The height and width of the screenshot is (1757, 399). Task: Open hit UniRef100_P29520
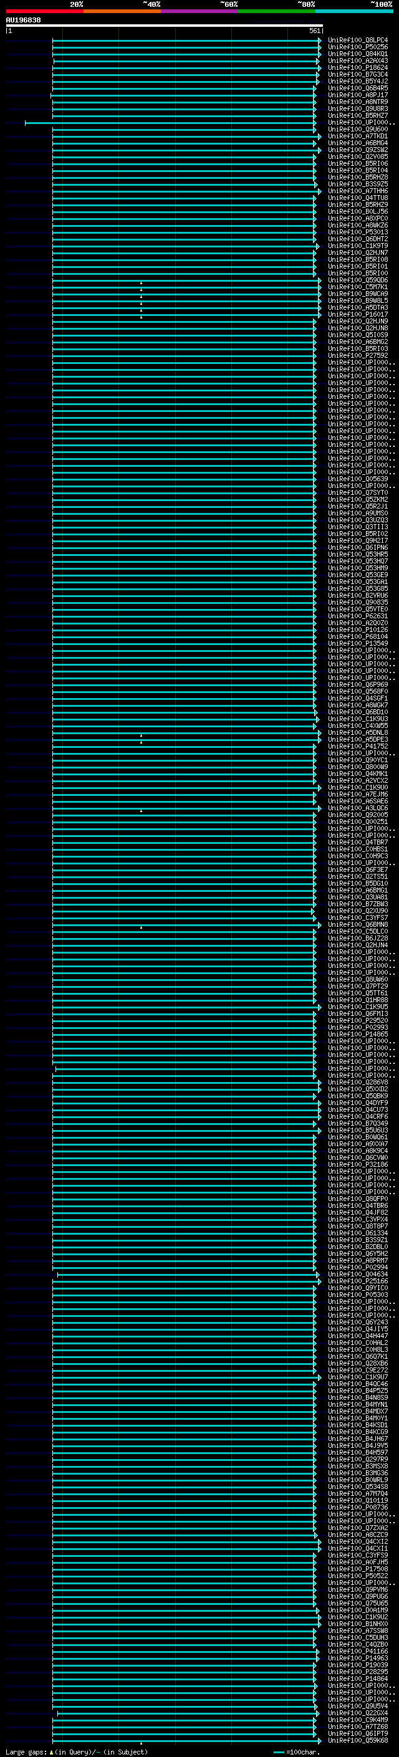tap(358, 1020)
